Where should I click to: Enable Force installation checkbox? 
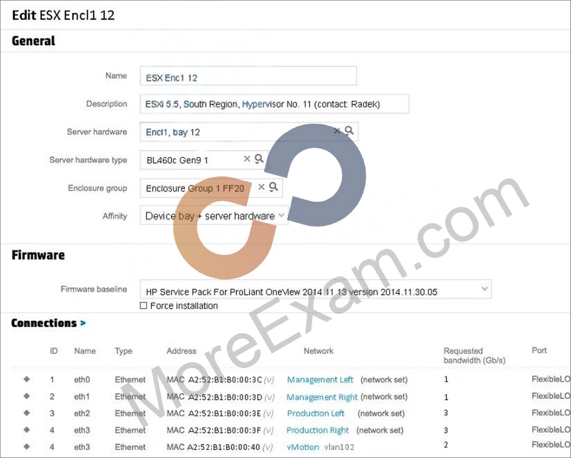point(144,305)
